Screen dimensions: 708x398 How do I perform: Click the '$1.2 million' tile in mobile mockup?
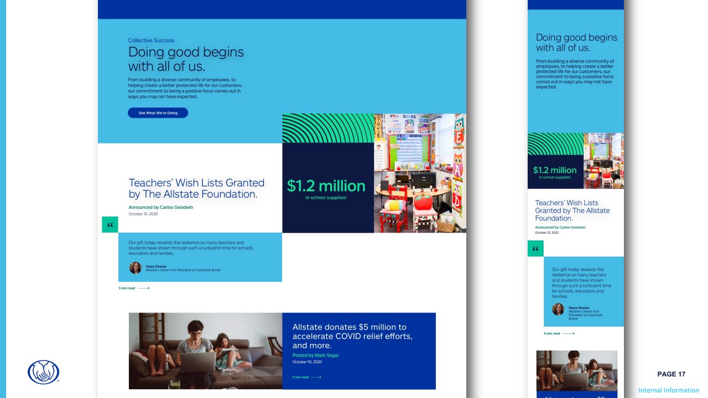coord(555,172)
